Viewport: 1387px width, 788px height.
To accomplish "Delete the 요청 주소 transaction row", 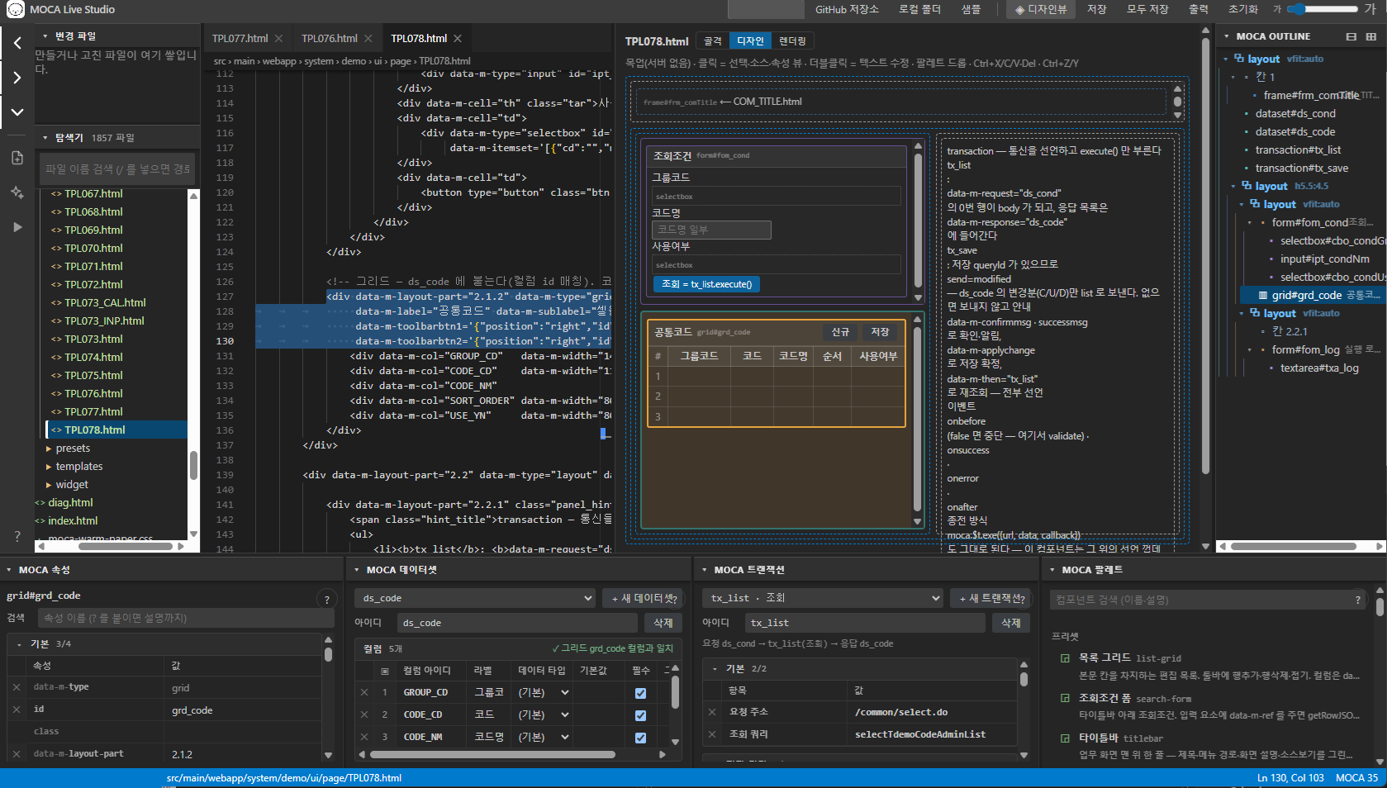I will (712, 712).
